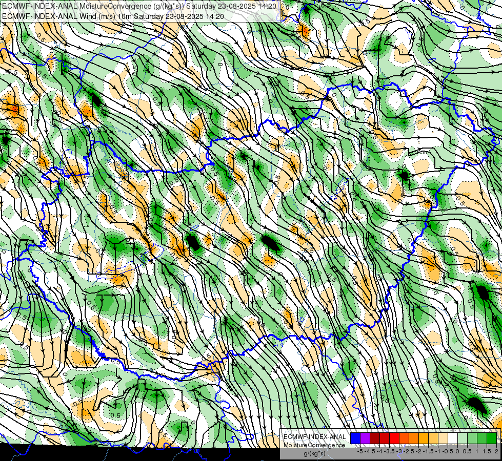Select the pale peach legend swatch
This screenshot has height=461, width=502.
[x=443, y=438]
